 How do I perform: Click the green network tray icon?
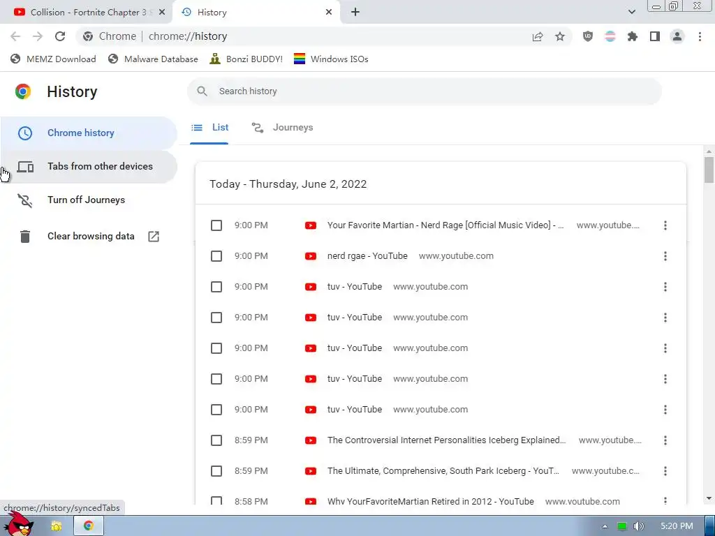point(621,526)
